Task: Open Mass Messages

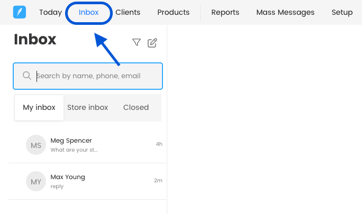Action: pyautogui.click(x=285, y=12)
